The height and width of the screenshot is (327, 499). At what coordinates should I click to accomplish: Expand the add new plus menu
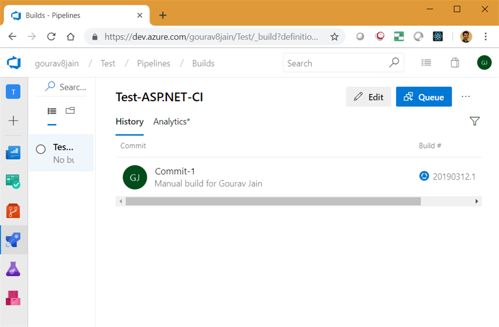click(x=13, y=121)
